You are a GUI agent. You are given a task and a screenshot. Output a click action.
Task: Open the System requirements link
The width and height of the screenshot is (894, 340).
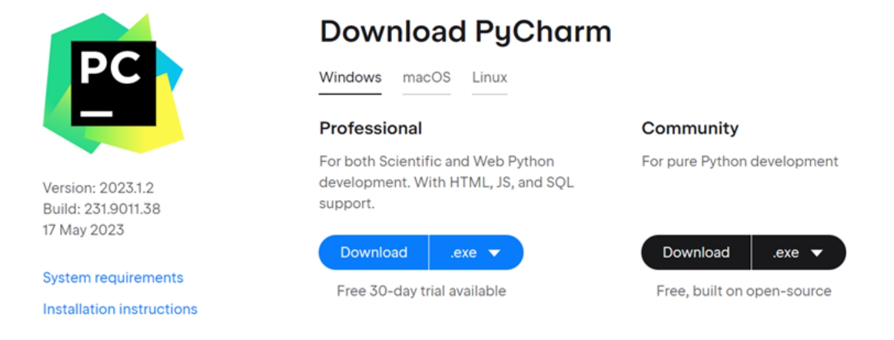(113, 277)
